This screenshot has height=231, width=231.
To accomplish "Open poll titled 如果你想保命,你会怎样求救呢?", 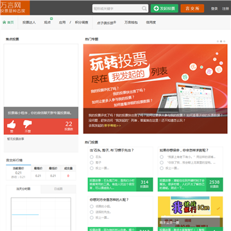I will [184, 150].
